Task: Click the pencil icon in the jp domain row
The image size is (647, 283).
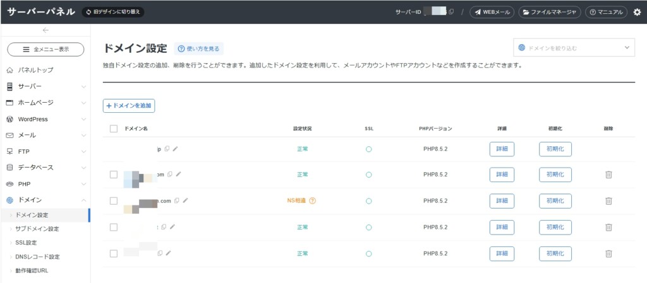Action: pos(176,149)
